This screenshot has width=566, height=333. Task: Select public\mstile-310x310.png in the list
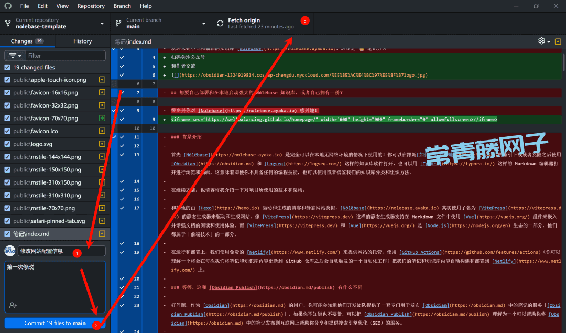[x=55, y=195]
